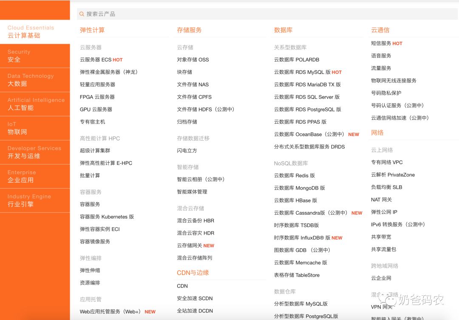
Task: Open 文件存储 NAS link
Action: 193,85
